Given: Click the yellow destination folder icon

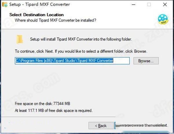Looking at the screenshot, I should click(20, 39).
